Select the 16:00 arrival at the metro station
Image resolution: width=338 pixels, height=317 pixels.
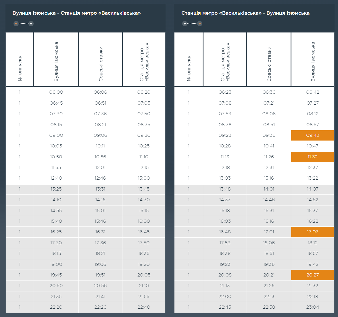[144, 221]
